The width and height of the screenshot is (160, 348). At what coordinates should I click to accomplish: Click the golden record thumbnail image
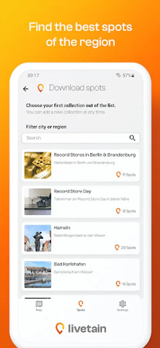tap(38, 165)
